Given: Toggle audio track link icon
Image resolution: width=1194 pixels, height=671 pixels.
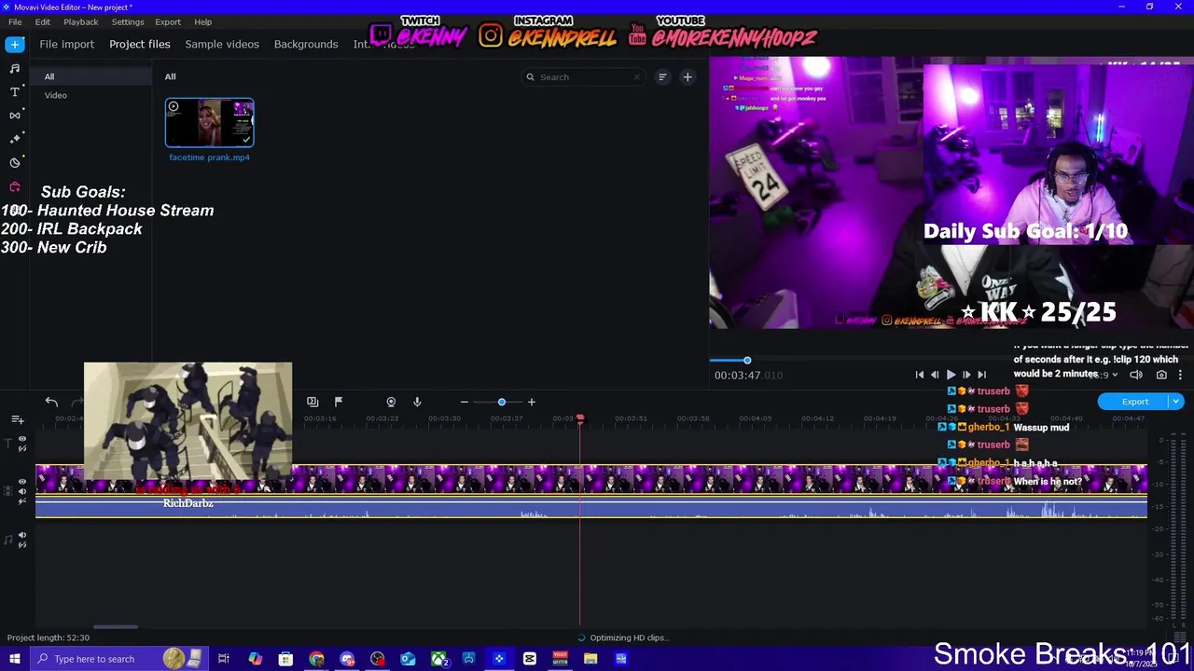Looking at the screenshot, I should pyautogui.click(x=22, y=545).
